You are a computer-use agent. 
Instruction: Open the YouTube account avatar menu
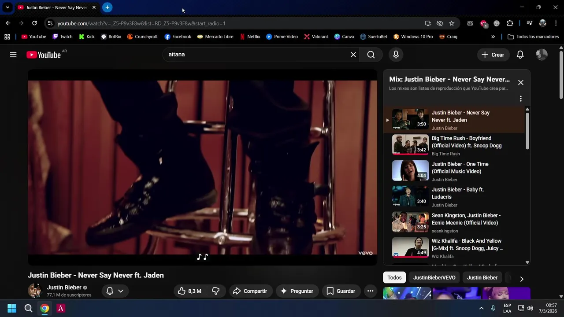click(542, 55)
